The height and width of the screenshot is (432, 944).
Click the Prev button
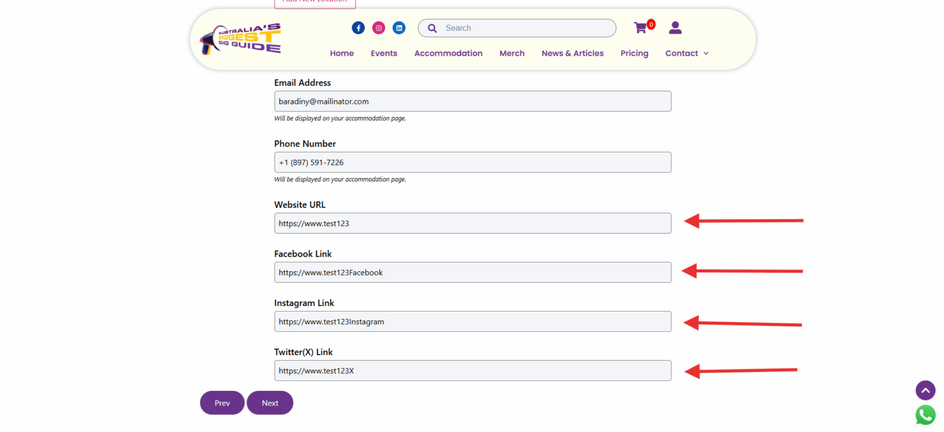[x=222, y=403]
